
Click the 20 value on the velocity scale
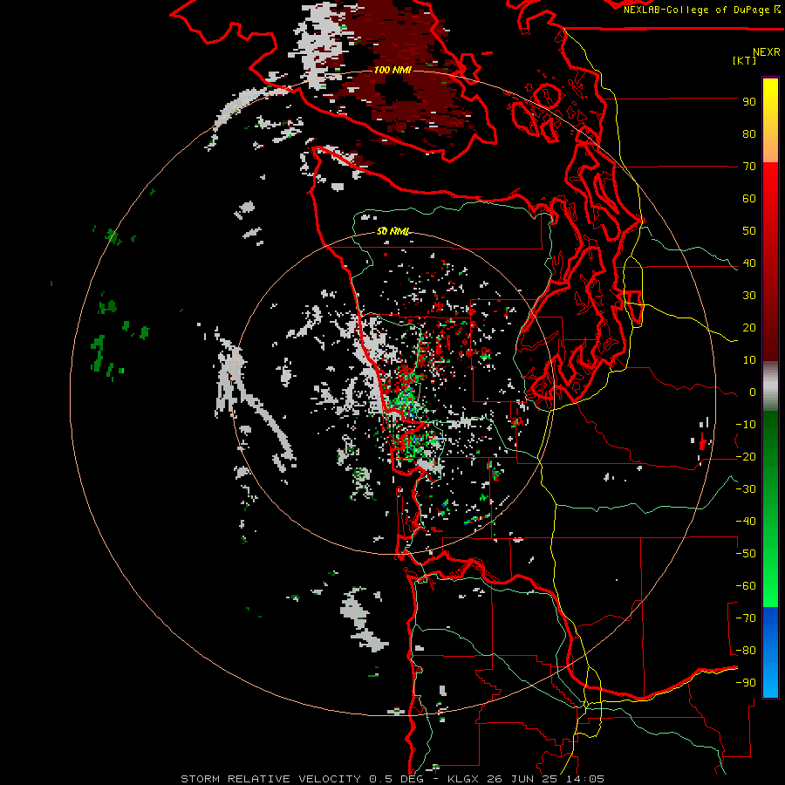click(749, 328)
